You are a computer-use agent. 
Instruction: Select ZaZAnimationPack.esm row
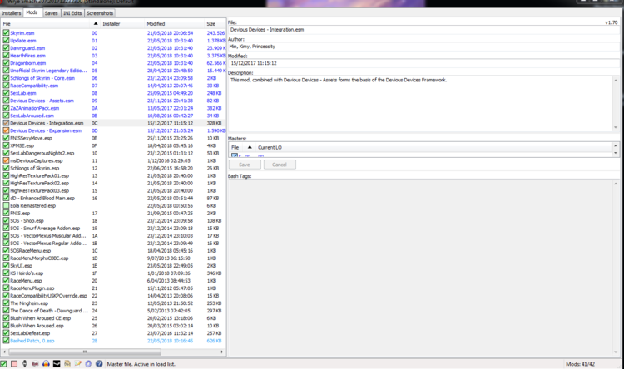113,108
